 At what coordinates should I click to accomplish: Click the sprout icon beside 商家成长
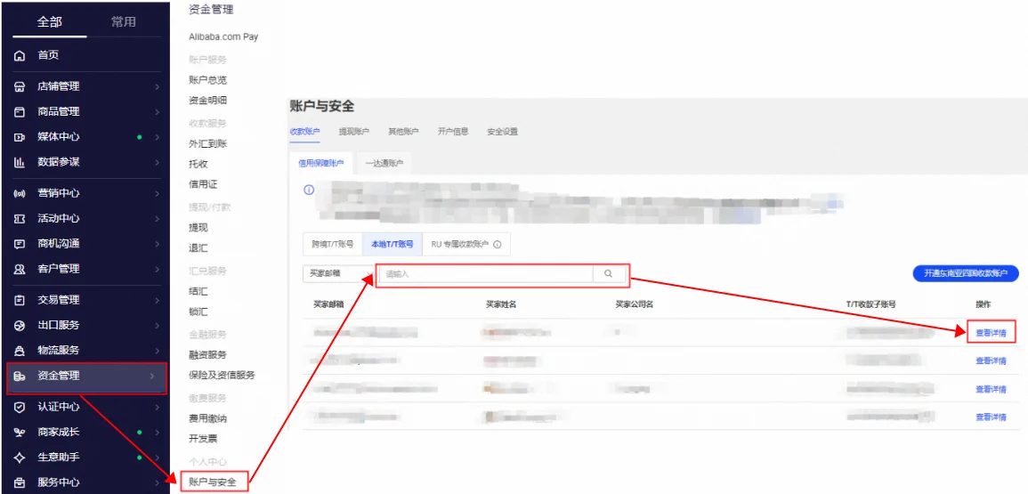20,433
